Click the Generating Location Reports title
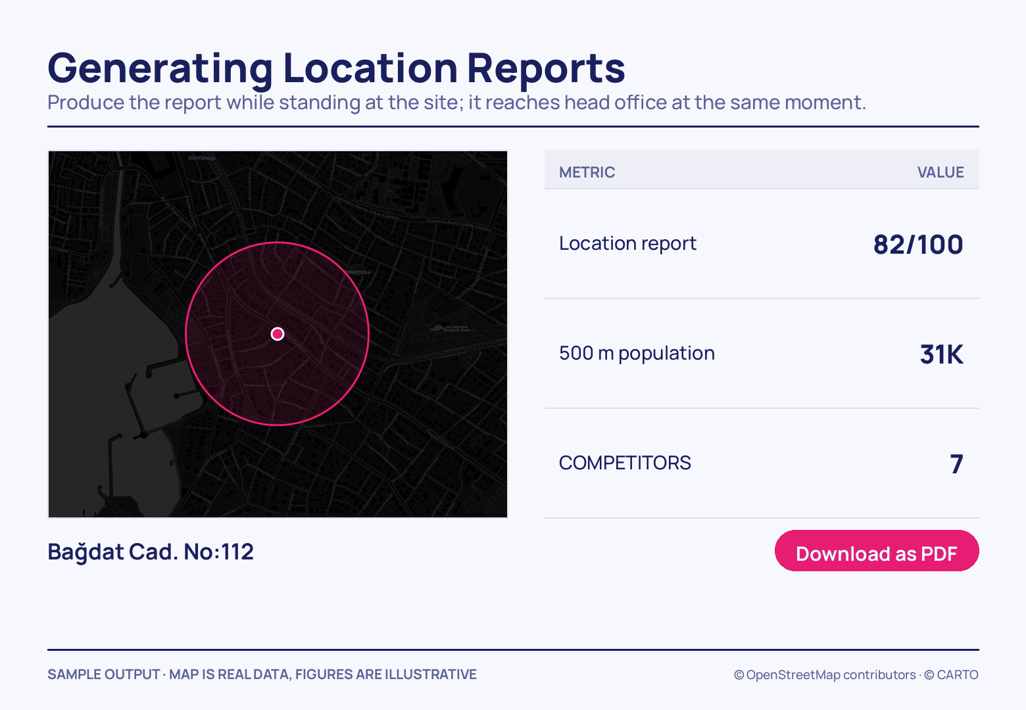 (336, 68)
